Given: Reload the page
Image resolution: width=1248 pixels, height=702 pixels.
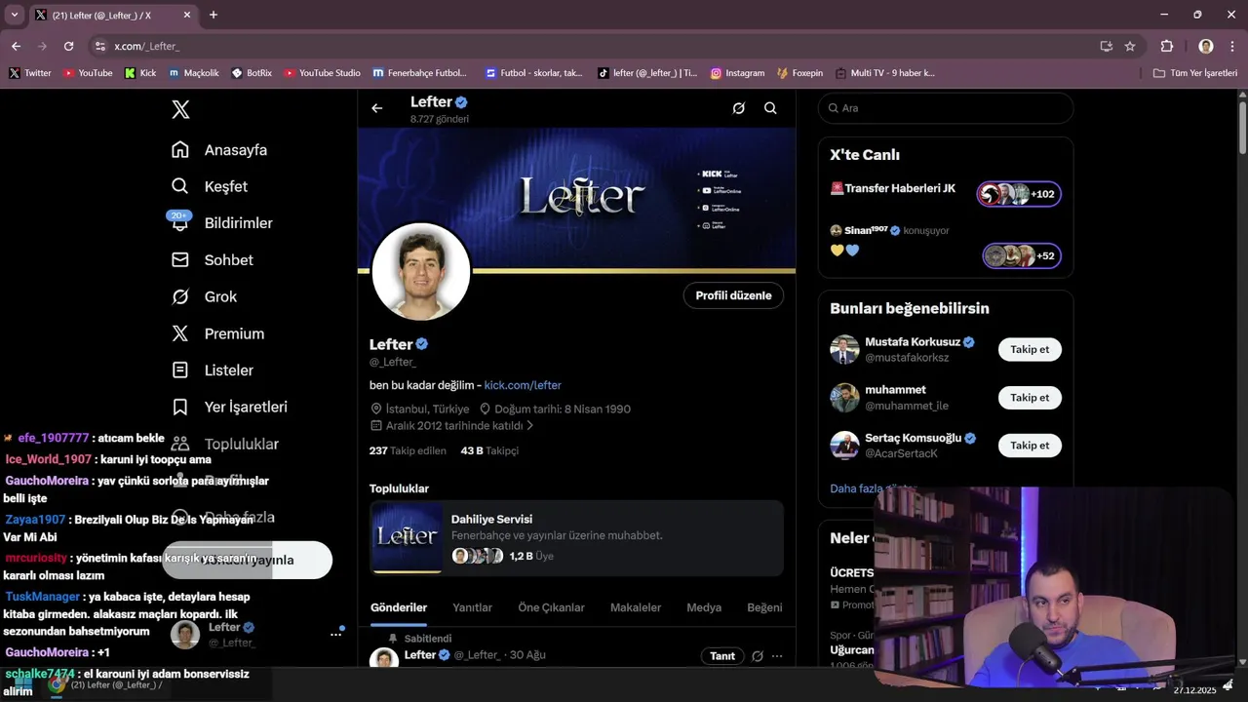Looking at the screenshot, I should tap(68, 46).
